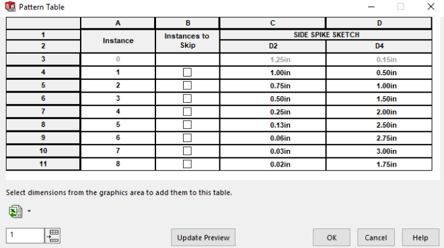Select the D2 value 0.75in cell

[272, 85]
